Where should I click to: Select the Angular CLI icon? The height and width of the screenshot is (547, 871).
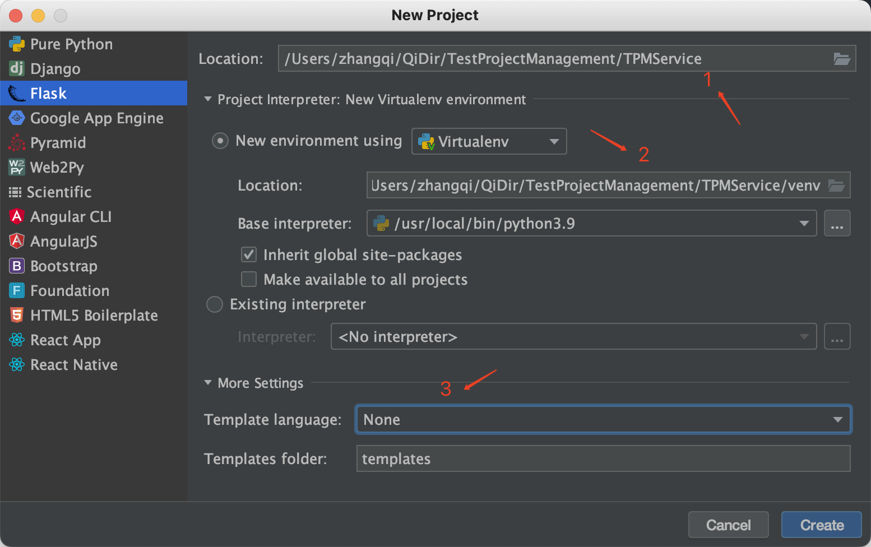(x=17, y=216)
